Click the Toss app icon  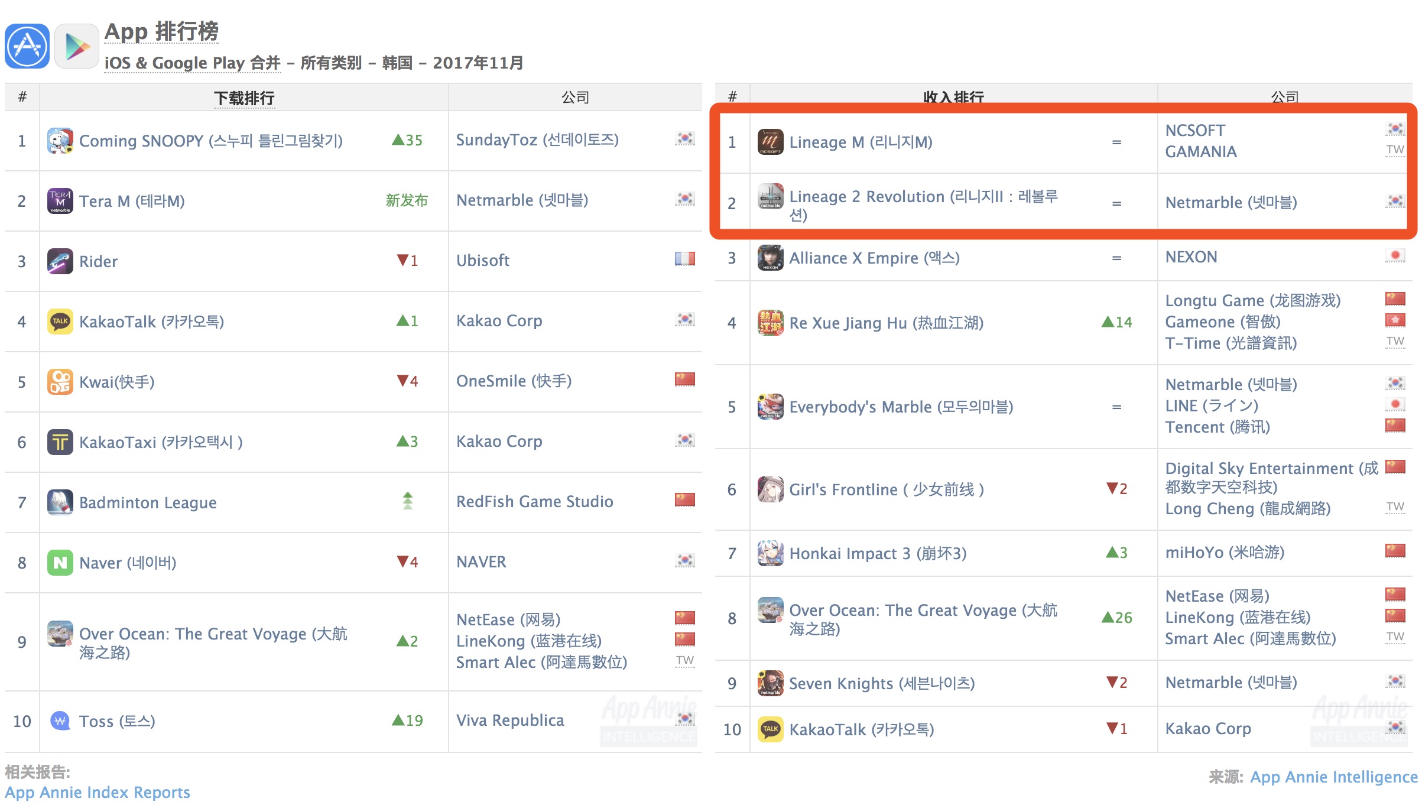60,721
